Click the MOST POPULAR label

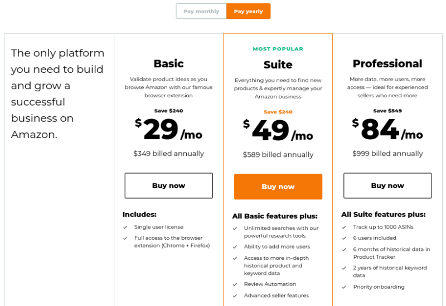click(278, 49)
